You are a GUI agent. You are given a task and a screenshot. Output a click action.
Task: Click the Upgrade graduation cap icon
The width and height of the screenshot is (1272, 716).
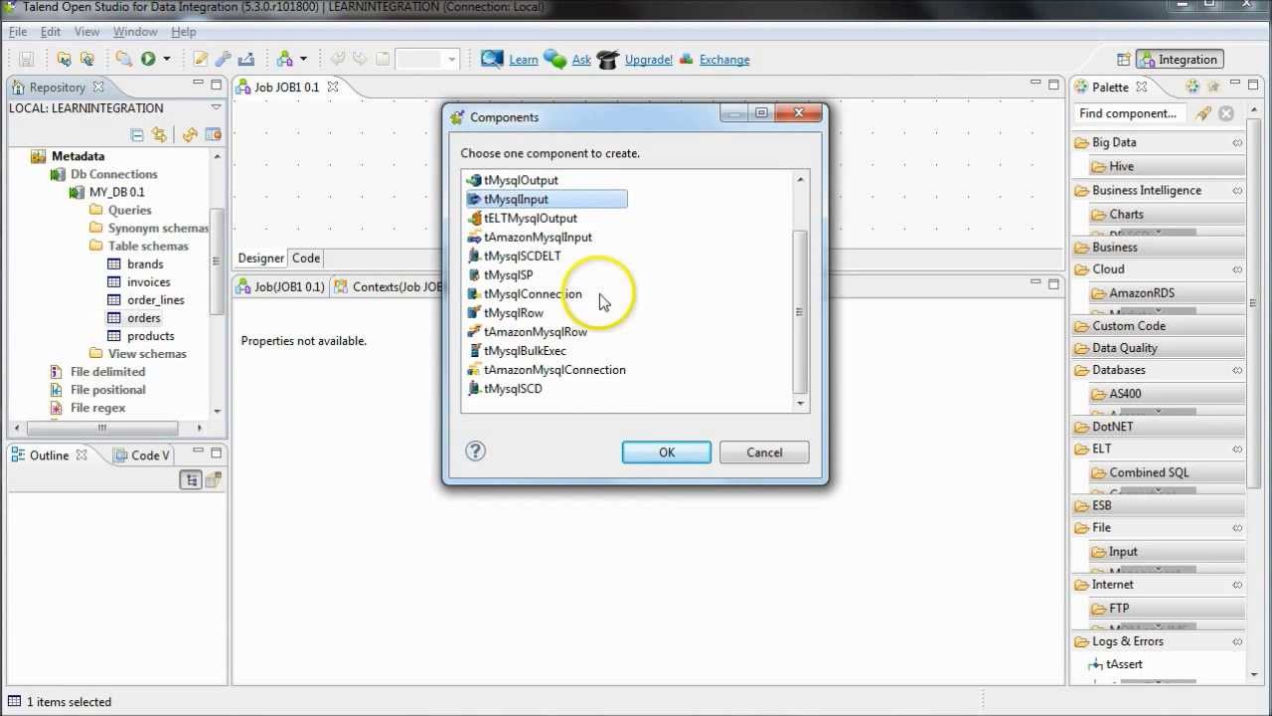tap(607, 60)
